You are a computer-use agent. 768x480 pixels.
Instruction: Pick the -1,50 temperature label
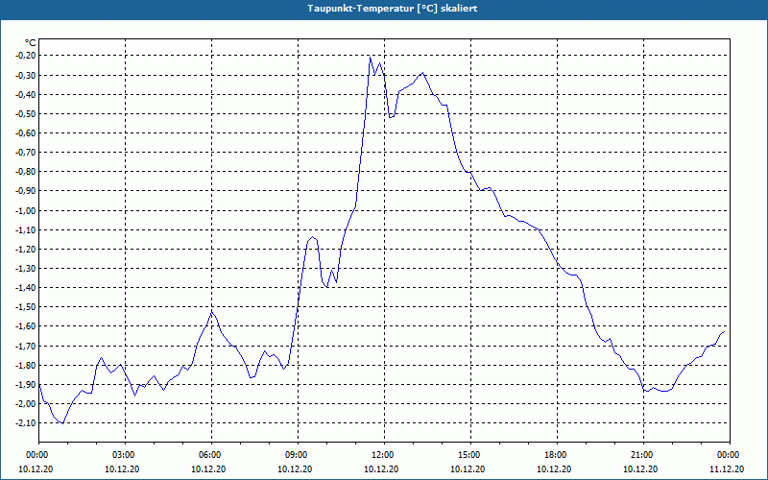[26, 307]
